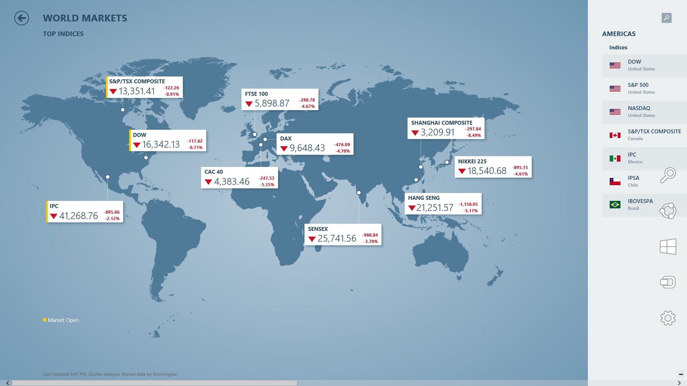Click the Brazil flag beside IBOVESPA
The image size is (687, 386).
click(x=615, y=205)
